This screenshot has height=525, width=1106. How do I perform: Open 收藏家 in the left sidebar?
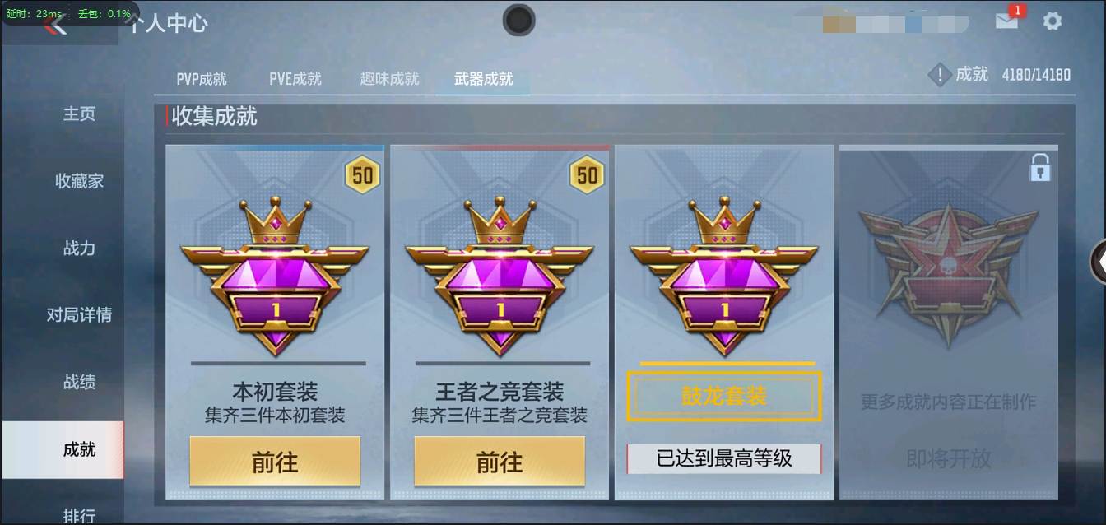(79, 181)
